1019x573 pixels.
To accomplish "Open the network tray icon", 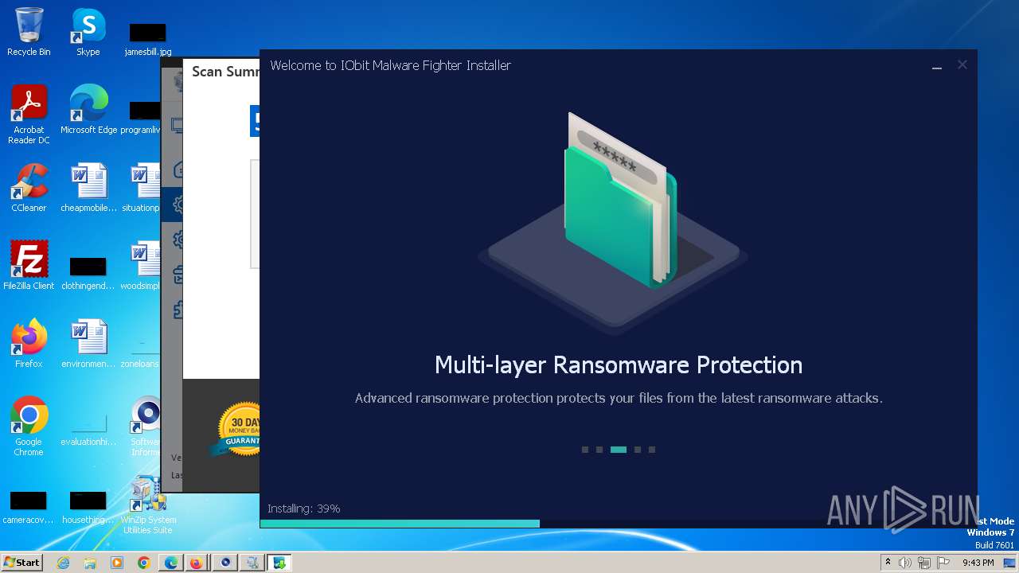I will click(923, 563).
